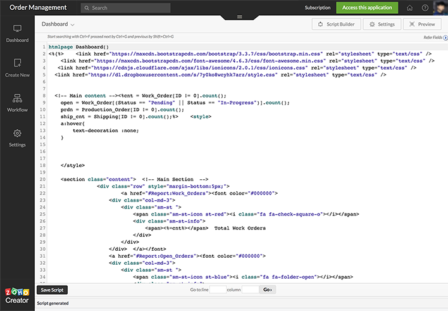
Task: Click line number 20 in gutter
Action: click(x=42, y=179)
